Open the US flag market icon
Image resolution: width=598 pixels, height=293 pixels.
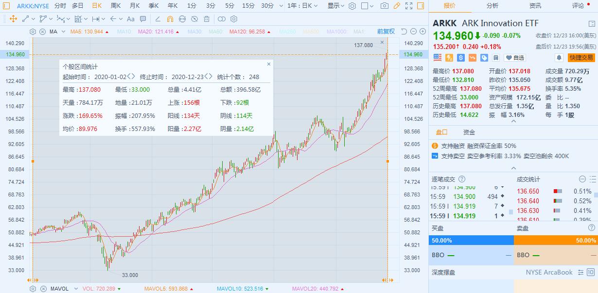point(437,58)
